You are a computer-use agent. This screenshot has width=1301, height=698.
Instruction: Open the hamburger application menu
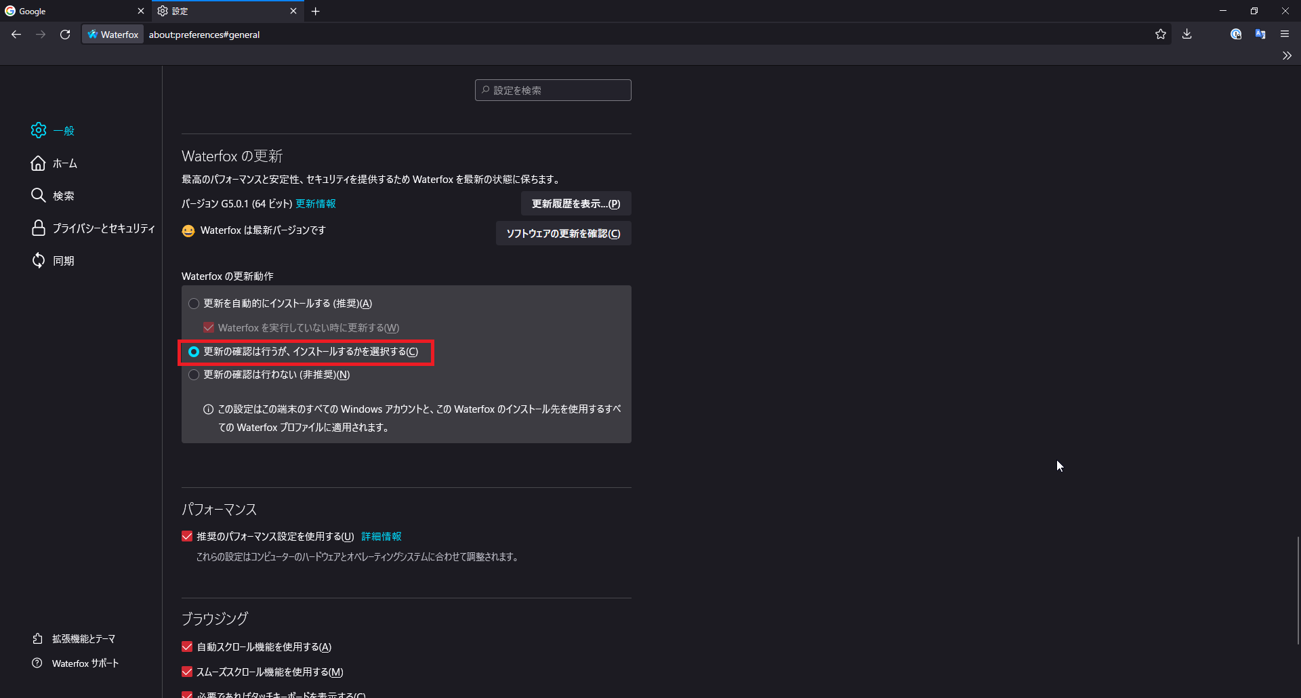[1285, 35]
